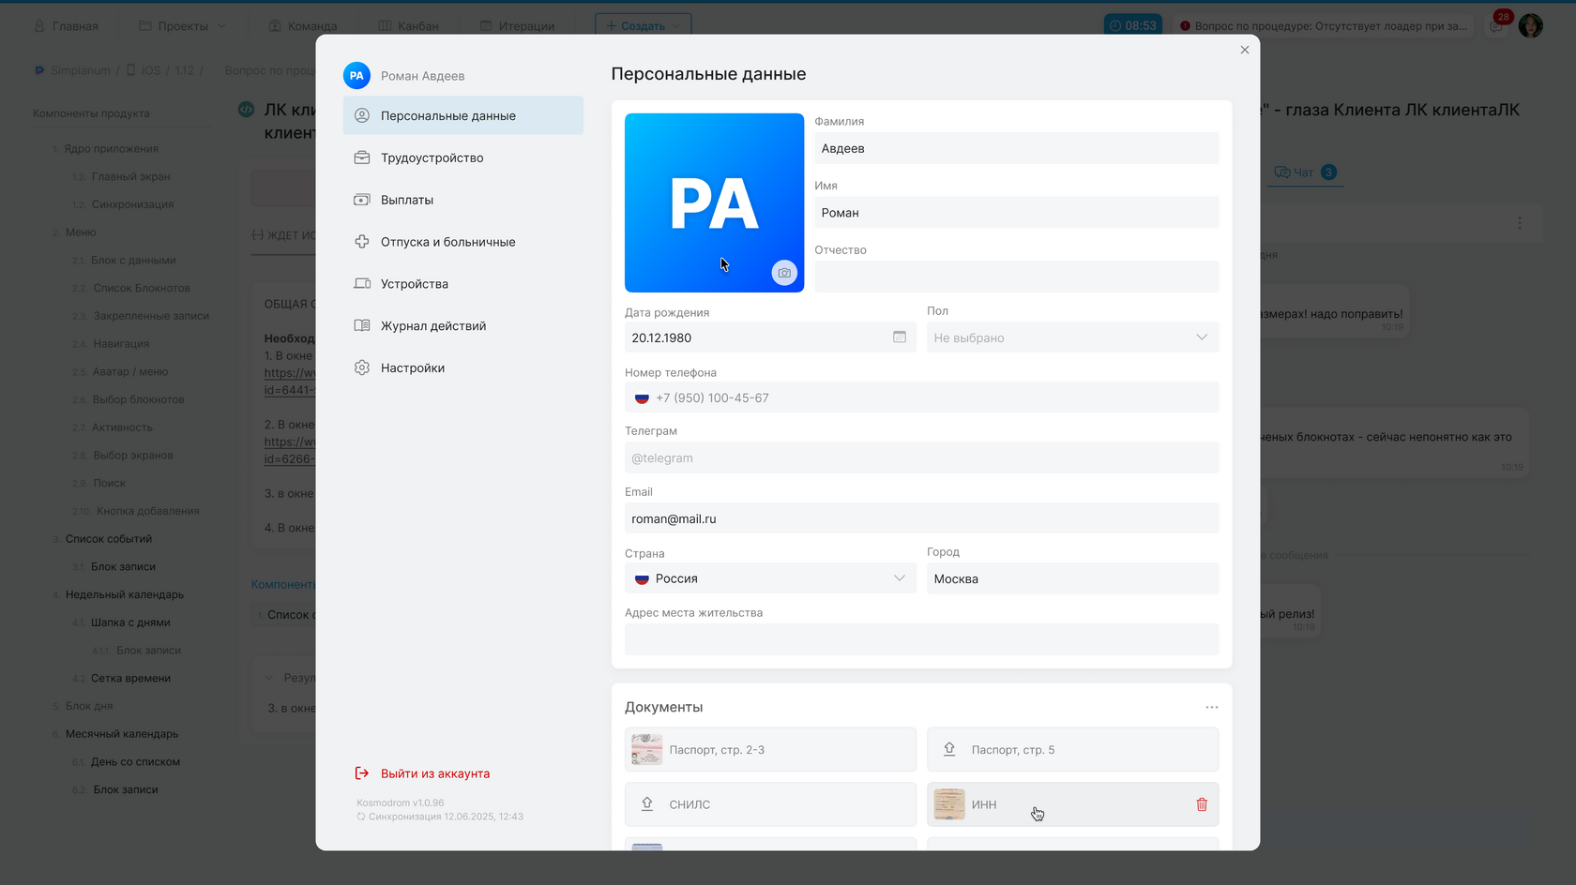Click the large PA avatar image
The height and width of the screenshot is (885, 1576).
click(714, 202)
